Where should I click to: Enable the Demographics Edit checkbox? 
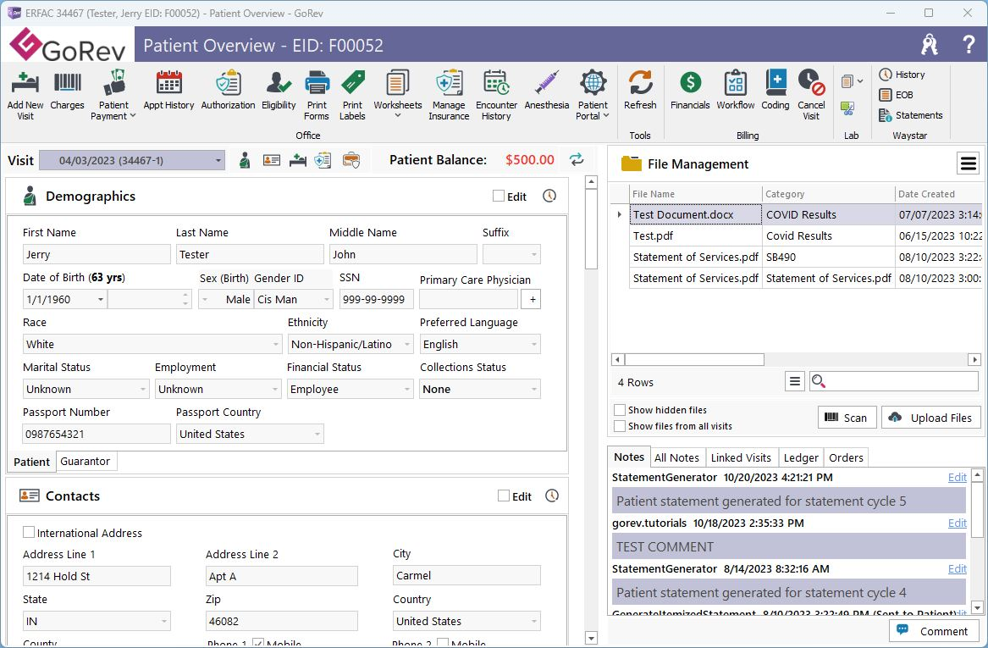click(x=499, y=197)
